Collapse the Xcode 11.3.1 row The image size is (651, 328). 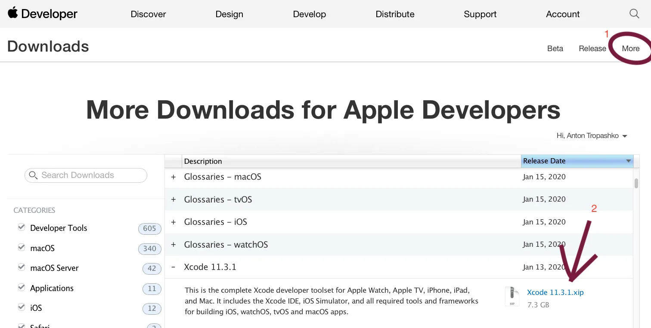pos(174,267)
